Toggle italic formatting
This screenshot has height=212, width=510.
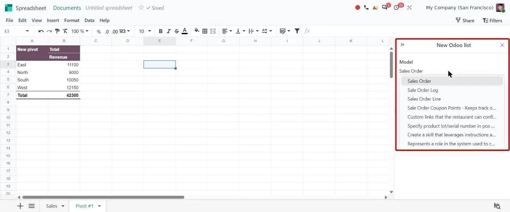169,31
